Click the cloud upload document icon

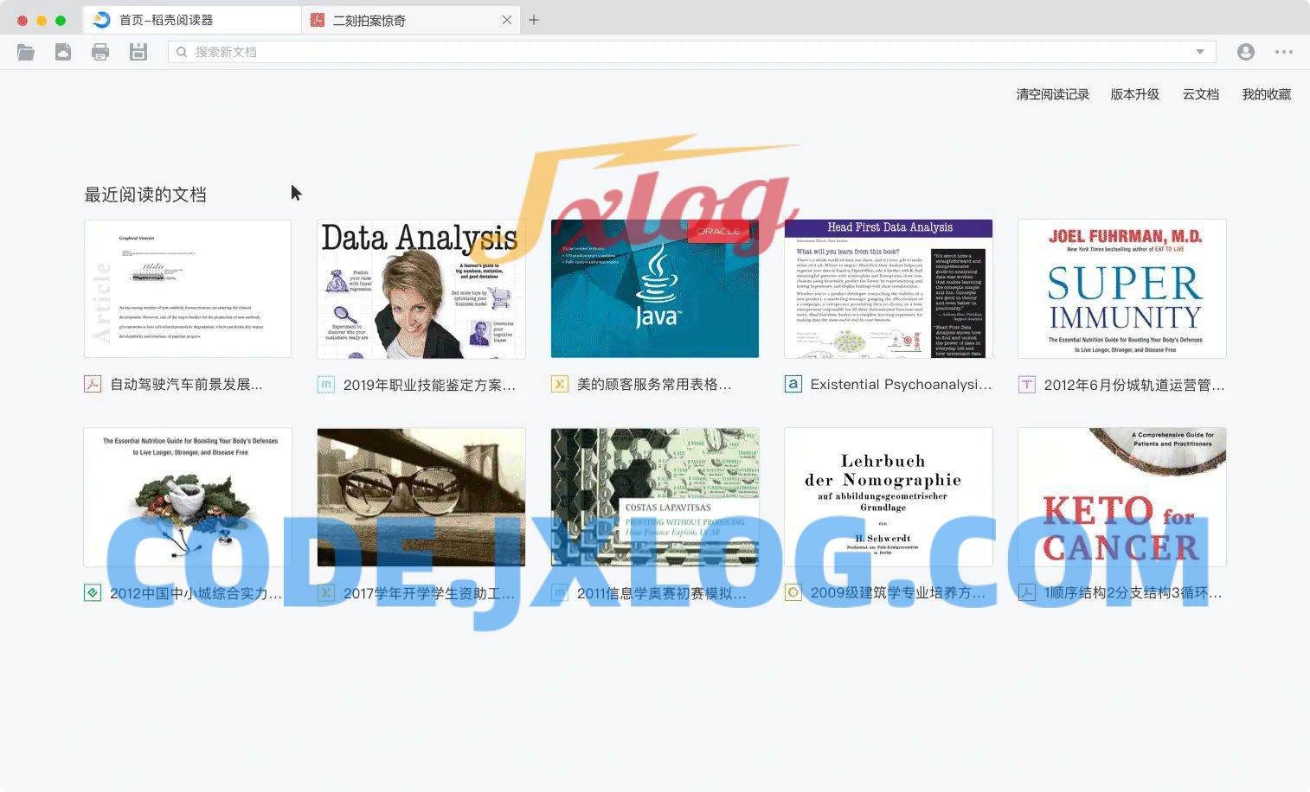click(62, 51)
